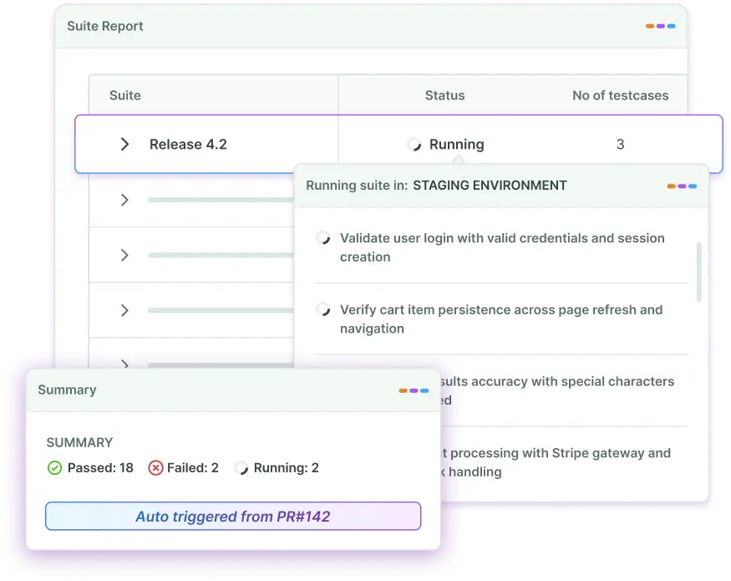The width and height of the screenshot is (731, 581).
Task: Click the spinner next to Validate user login test
Action: pos(323,239)
